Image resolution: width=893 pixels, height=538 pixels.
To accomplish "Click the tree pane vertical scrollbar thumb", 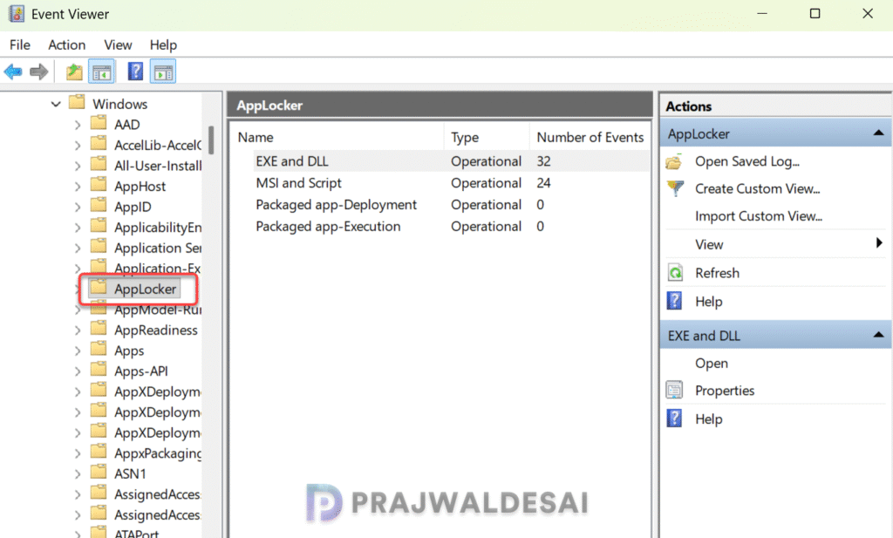I will coord(211,140).
